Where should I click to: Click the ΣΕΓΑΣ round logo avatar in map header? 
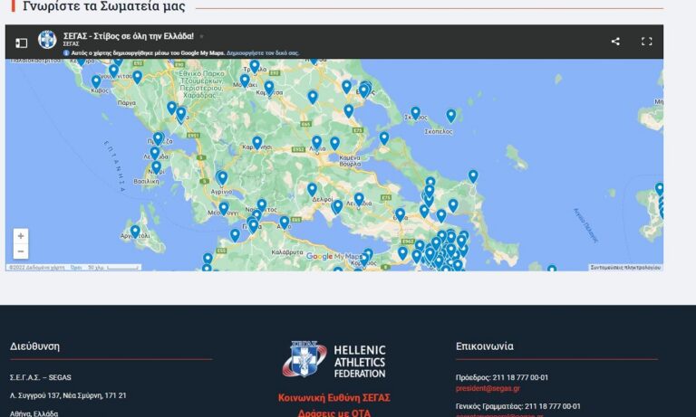[47, 40]
